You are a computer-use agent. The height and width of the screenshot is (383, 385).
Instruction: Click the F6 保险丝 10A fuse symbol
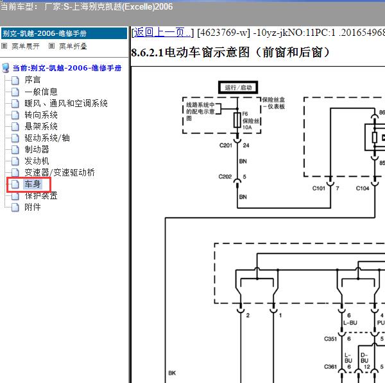tap(237, 120)
